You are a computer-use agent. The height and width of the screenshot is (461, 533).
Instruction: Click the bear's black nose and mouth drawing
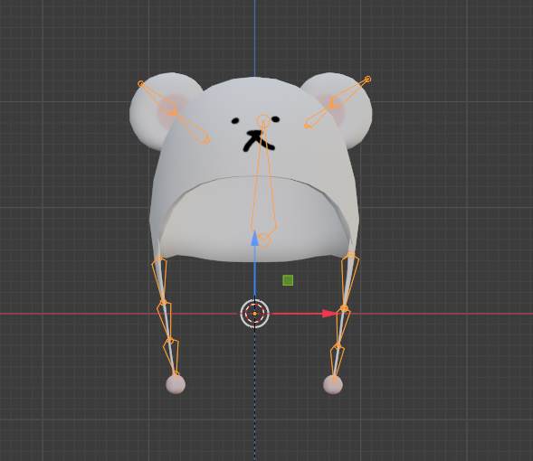258,140
